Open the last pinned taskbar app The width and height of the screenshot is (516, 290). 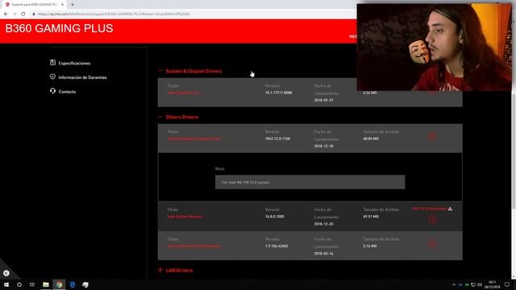[x=85, y=284]
